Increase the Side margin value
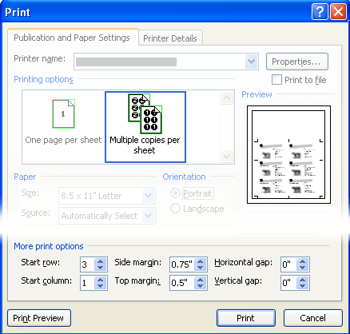Image resolution: width=350 pixels, height=334 pixels. coord(201,261)
